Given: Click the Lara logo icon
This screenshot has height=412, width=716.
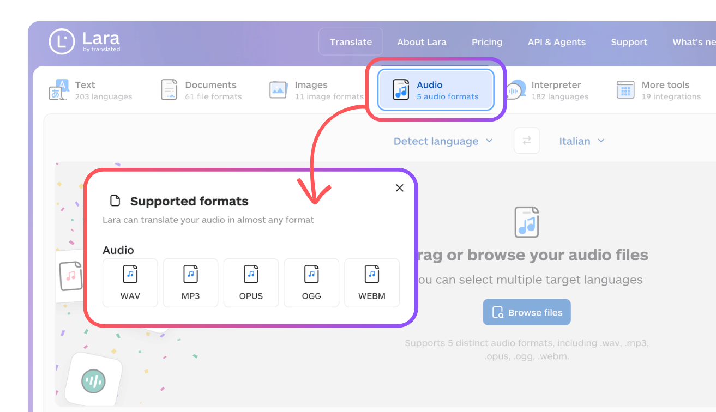Looking at the screenshot, I should pos(62,41).
